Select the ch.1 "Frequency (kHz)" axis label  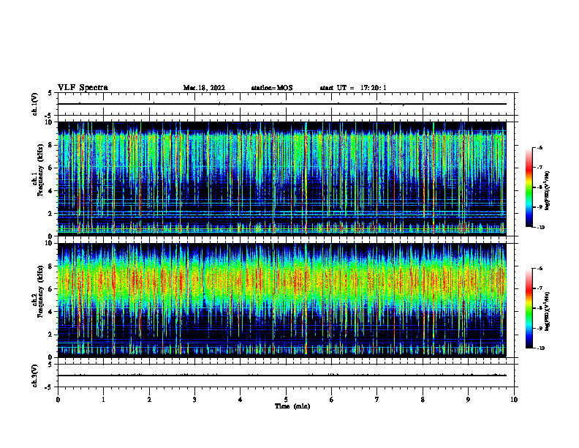(42, 170)
